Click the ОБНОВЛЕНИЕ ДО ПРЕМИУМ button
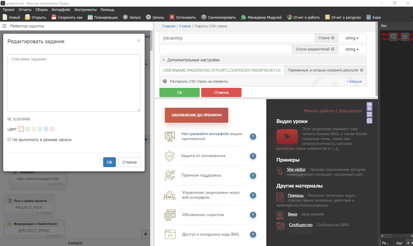413x246 pixels. click(196, 115)
